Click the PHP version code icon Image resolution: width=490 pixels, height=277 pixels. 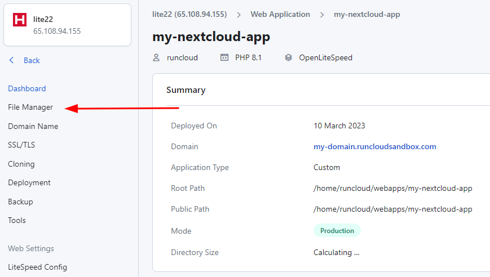[x=224, y=57]
